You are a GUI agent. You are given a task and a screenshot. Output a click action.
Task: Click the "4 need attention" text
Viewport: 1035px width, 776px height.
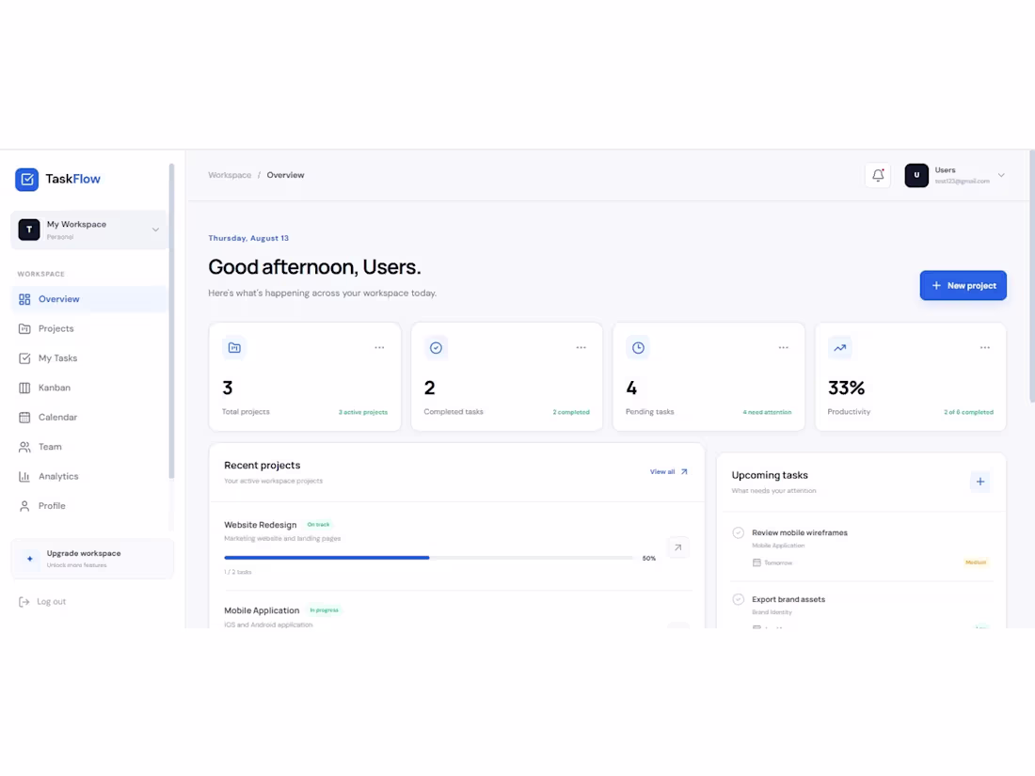point(767,412)
